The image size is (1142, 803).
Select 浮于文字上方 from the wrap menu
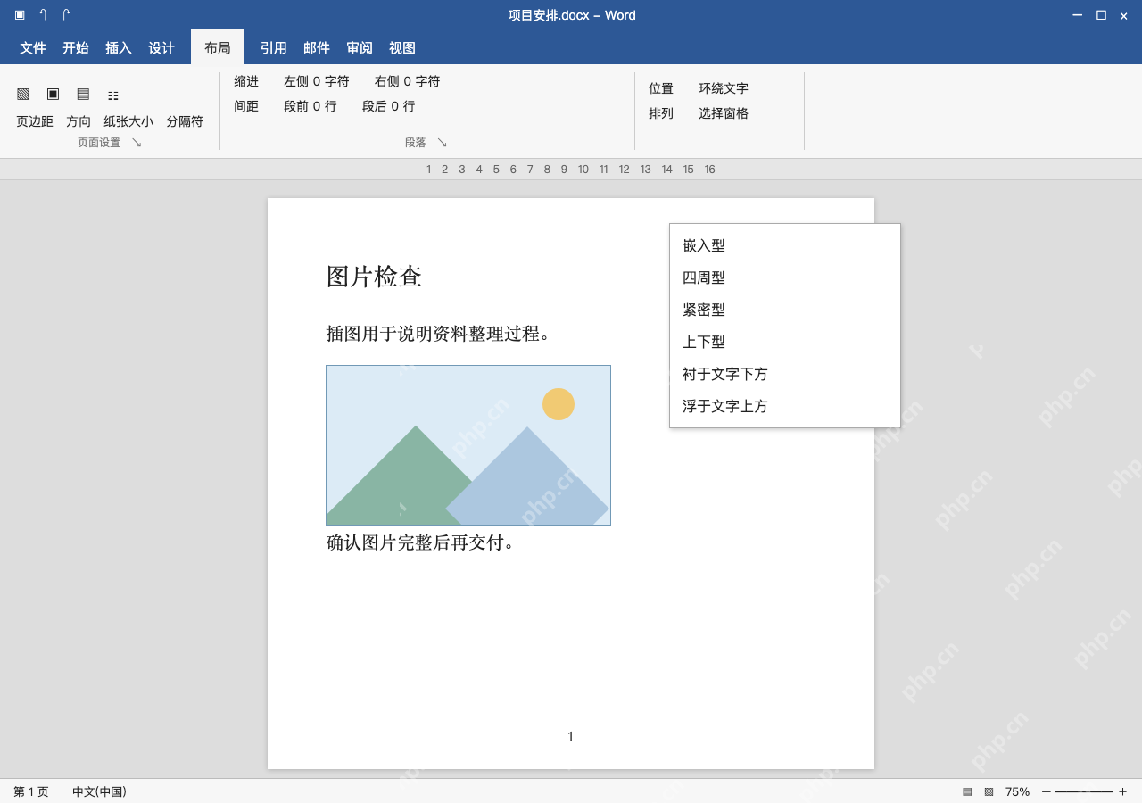[x=785, y=406]
